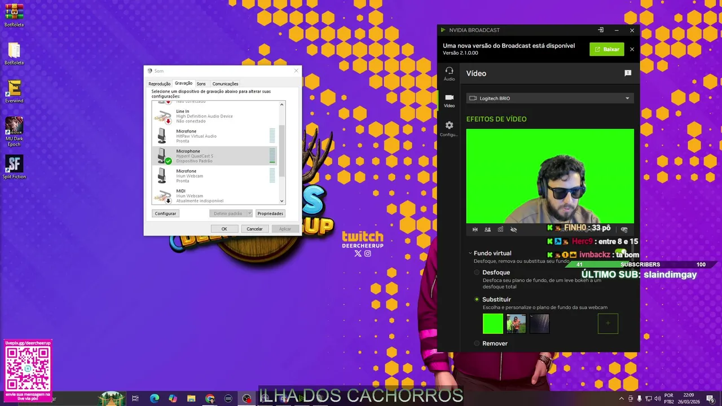Viewport: 722px width, 406px height.
Task: Close the Som dialog with its X
Action: click(x=296, y=70)
